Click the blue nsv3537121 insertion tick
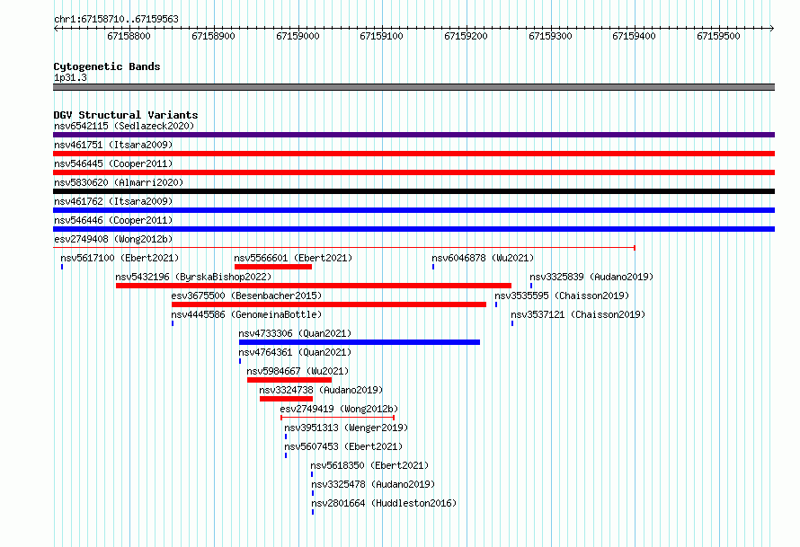Screen dimensions: 800x547 512,323
